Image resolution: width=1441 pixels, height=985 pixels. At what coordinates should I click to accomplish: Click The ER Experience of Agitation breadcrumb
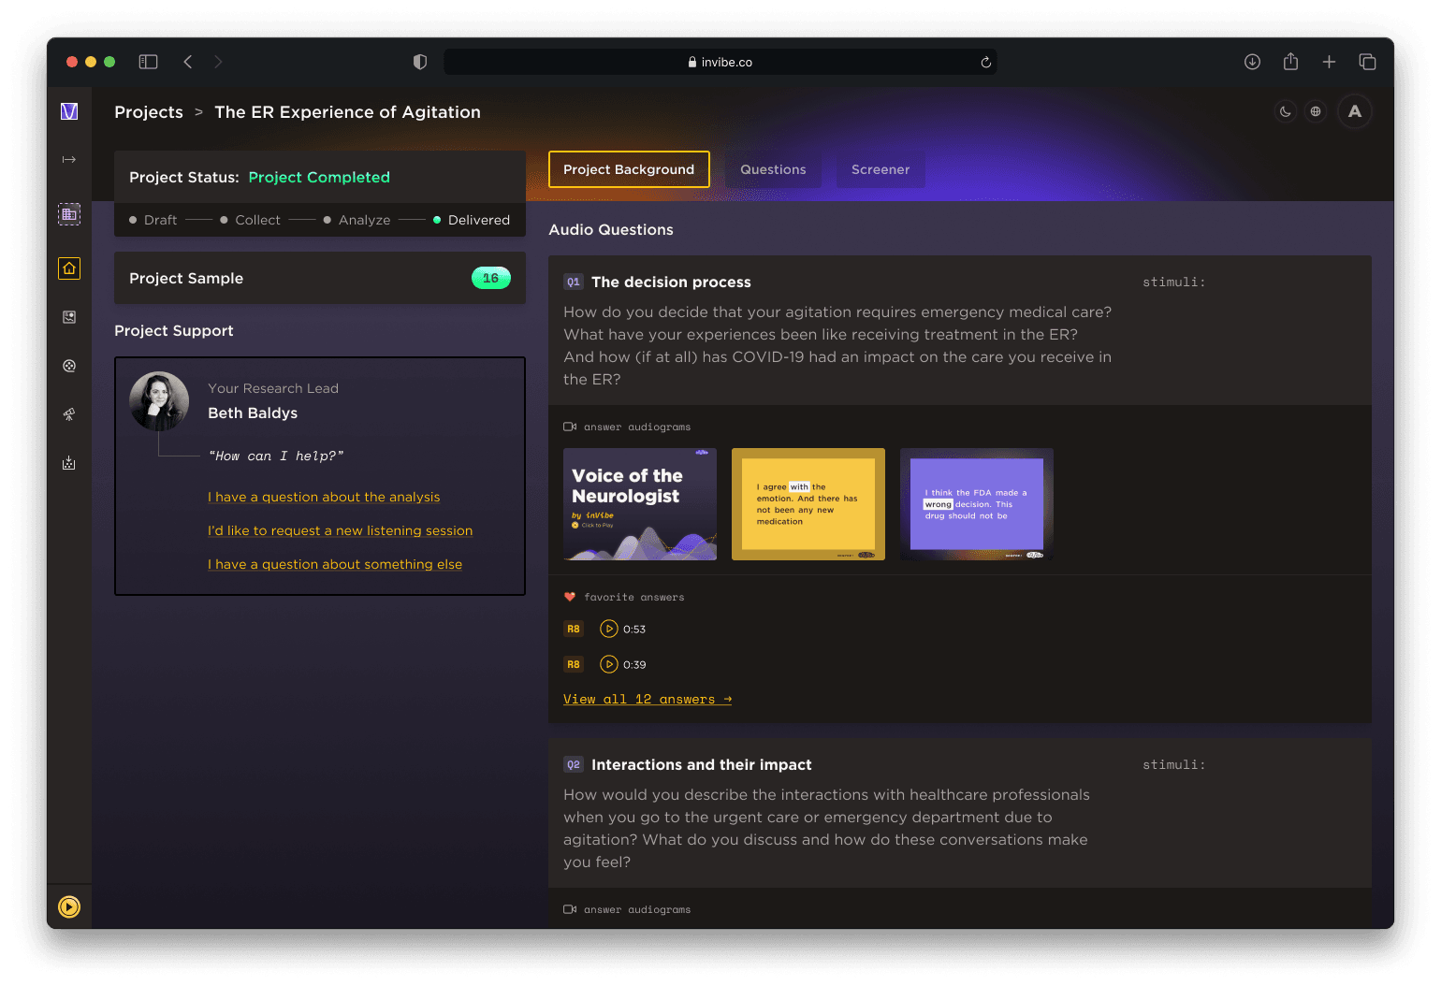[x=347, y=112]
